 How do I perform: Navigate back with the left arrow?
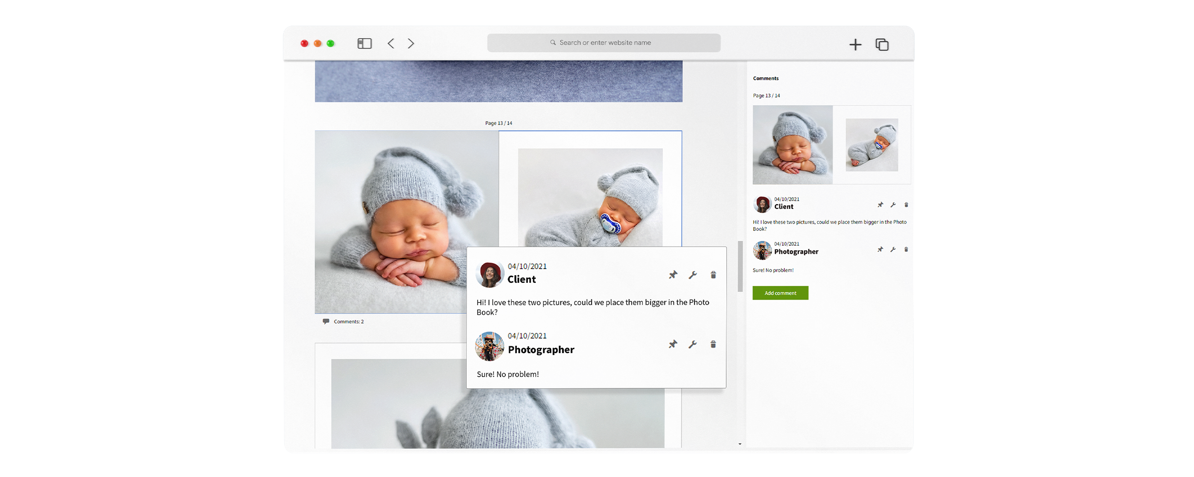point(391,43)
